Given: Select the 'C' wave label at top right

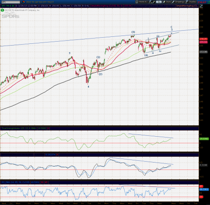Looking at the screenshot, I should click(x=171, y=27).
